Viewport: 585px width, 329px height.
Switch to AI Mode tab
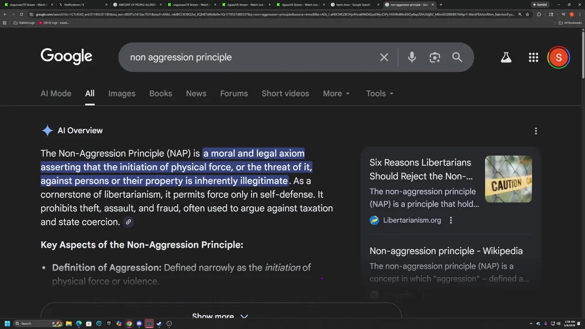[x=56, y=93]
